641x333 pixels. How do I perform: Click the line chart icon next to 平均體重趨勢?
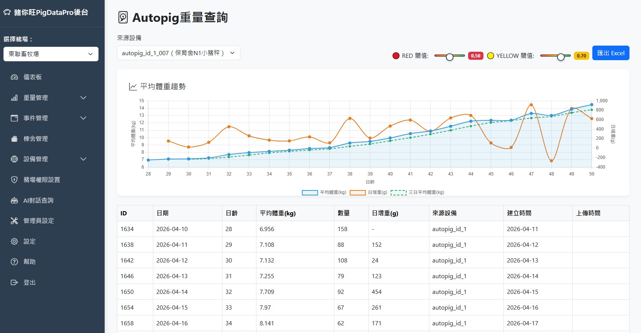tap(133, 87)
